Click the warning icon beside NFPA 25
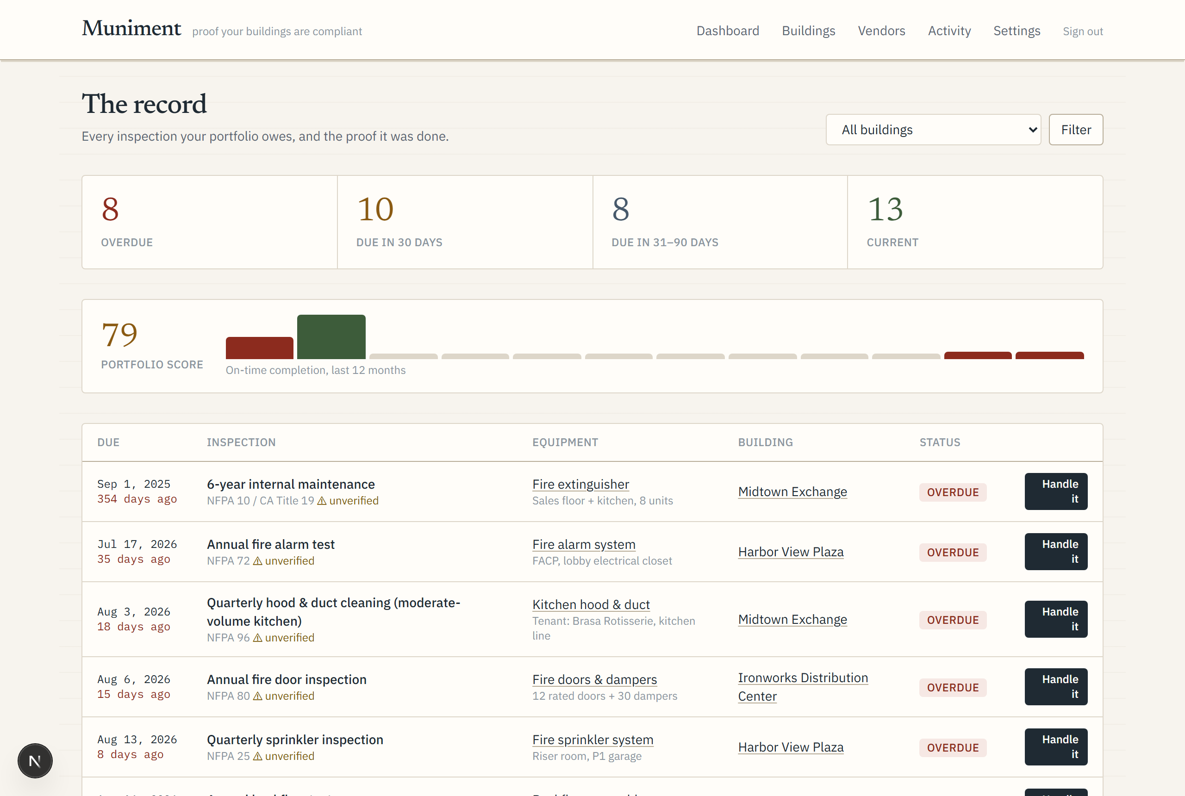This screenshot has height=796, width=1185. pos(257,756)
